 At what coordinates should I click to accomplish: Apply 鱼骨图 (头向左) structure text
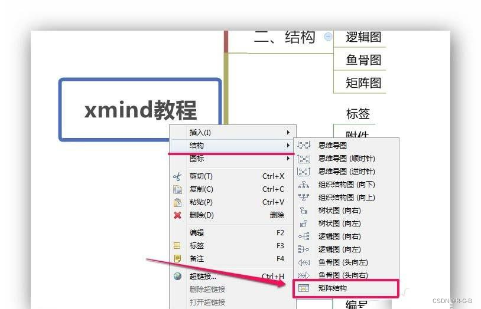(343, 262)
